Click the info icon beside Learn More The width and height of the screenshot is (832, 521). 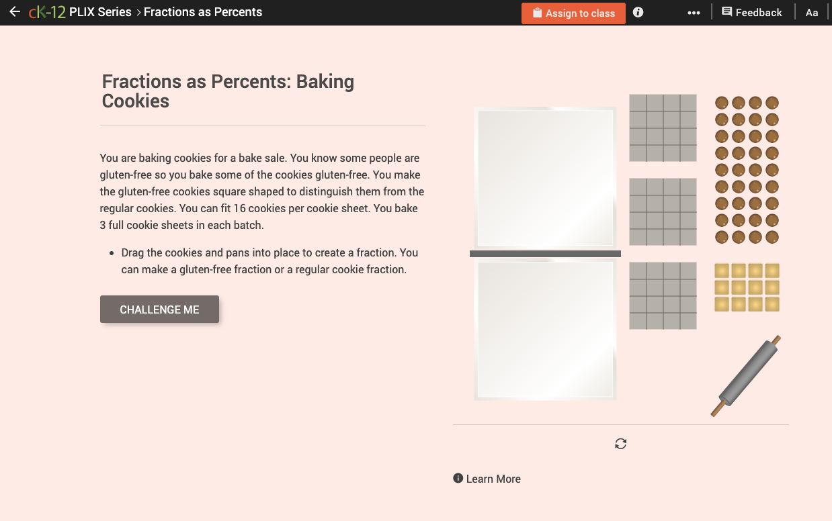tap(458, 478)
